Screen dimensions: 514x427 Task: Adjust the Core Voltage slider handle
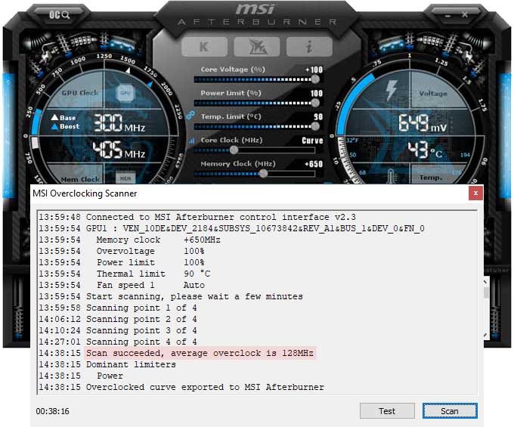click(x=315, y=79)
